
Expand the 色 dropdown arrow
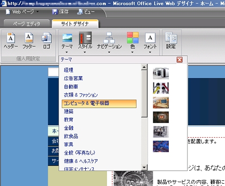pyautogui.click(x=132, y=52)
